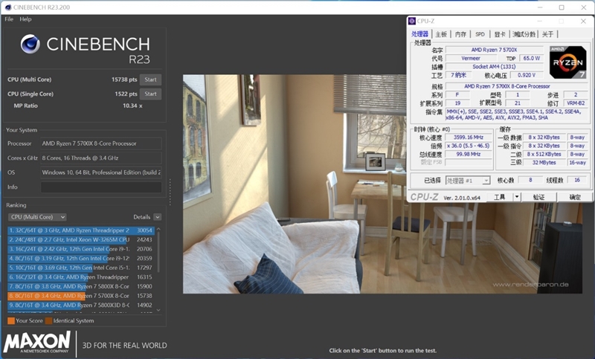595x359 pixels.
Task: Select ranking row 2 Intel Xeon W-3265M
Action: (81, 239)
